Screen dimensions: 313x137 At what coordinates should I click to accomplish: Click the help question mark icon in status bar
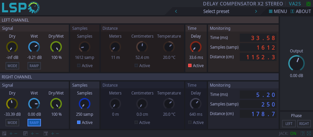[303, 133]
